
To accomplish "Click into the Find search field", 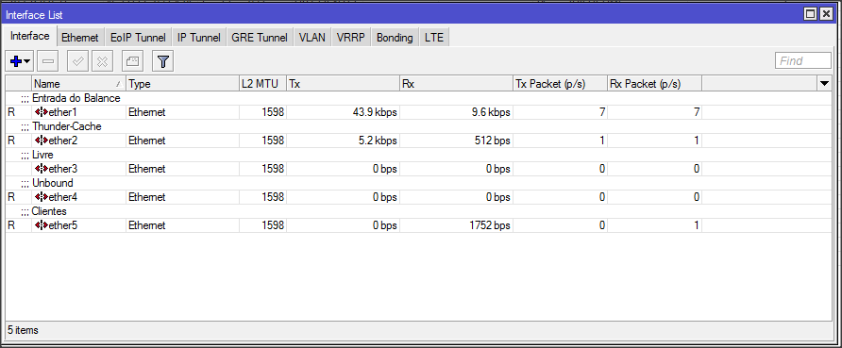I will tap(802, 61).
